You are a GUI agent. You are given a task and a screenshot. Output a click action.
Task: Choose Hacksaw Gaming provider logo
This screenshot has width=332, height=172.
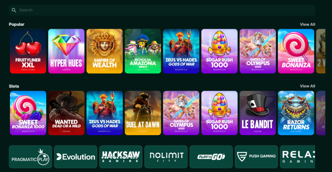(121, 157)
